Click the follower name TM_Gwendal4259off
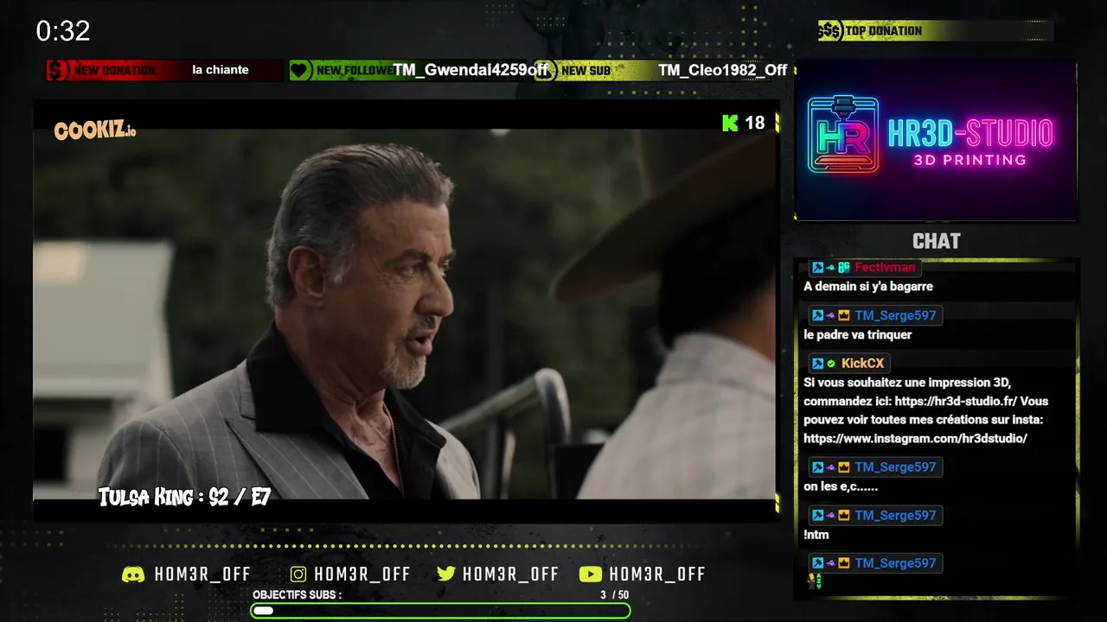The height and width of the screenshot is (622, 1107). [x=471, y=70]
